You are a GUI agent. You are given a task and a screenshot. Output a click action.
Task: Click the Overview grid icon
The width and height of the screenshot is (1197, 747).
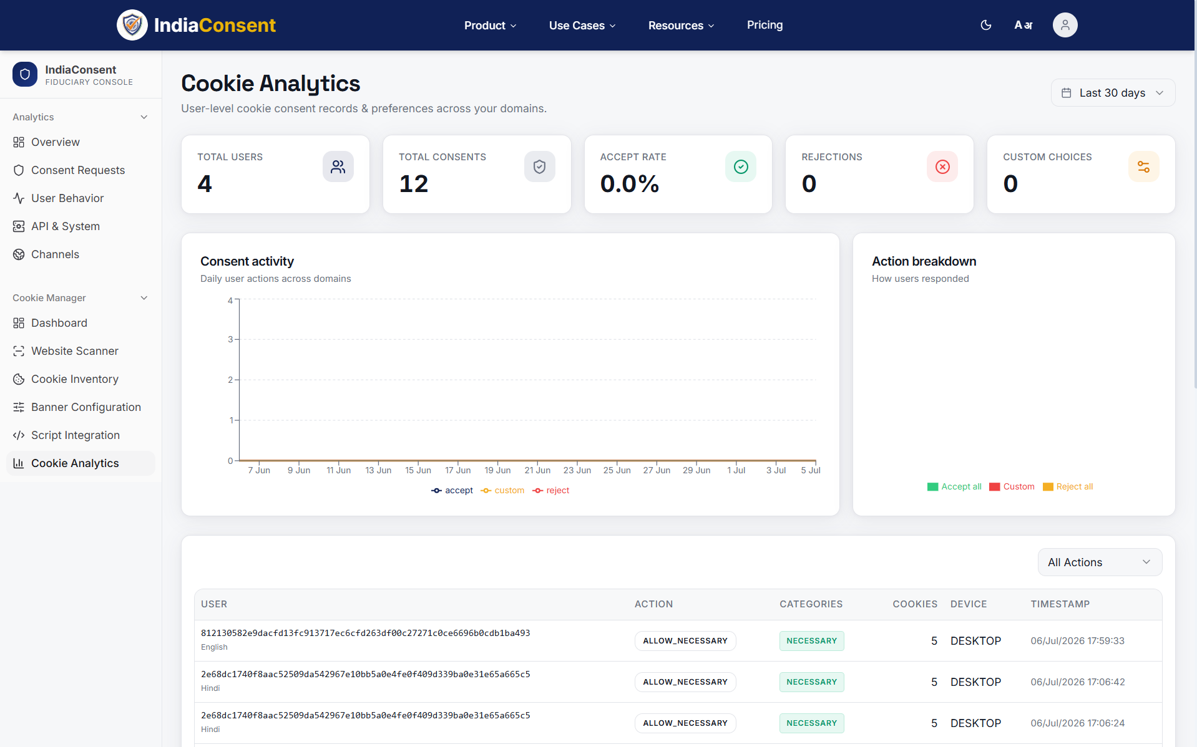[19, 142]
